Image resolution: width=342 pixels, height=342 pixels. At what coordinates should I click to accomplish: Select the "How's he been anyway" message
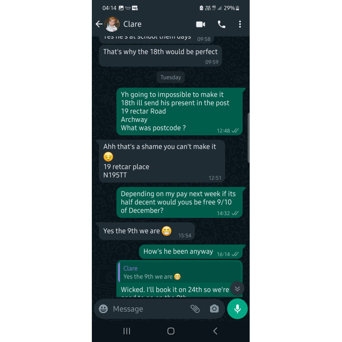click(x=192, y=252)
